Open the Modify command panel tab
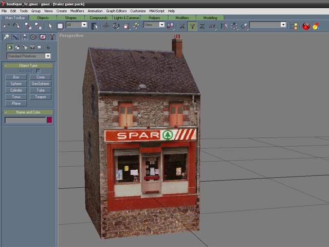Viewport: 329px width, 247px height. click(15, 37)
